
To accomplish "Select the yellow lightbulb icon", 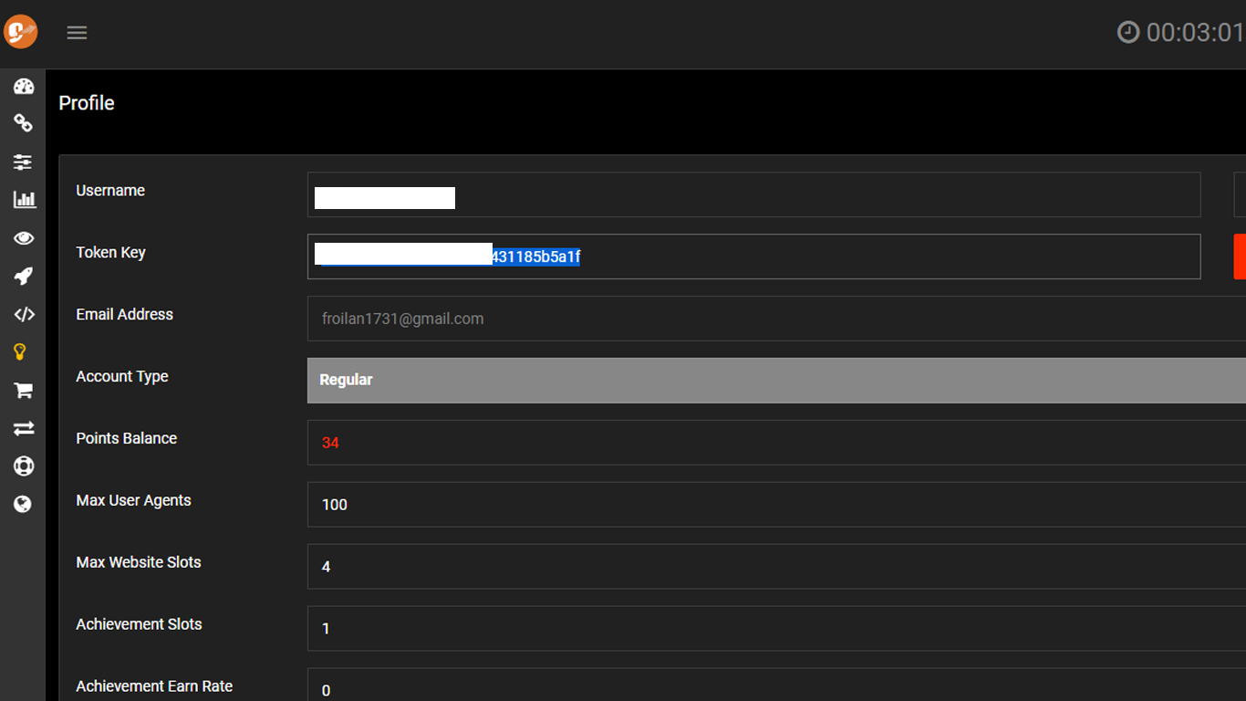I will coord(19,351).
